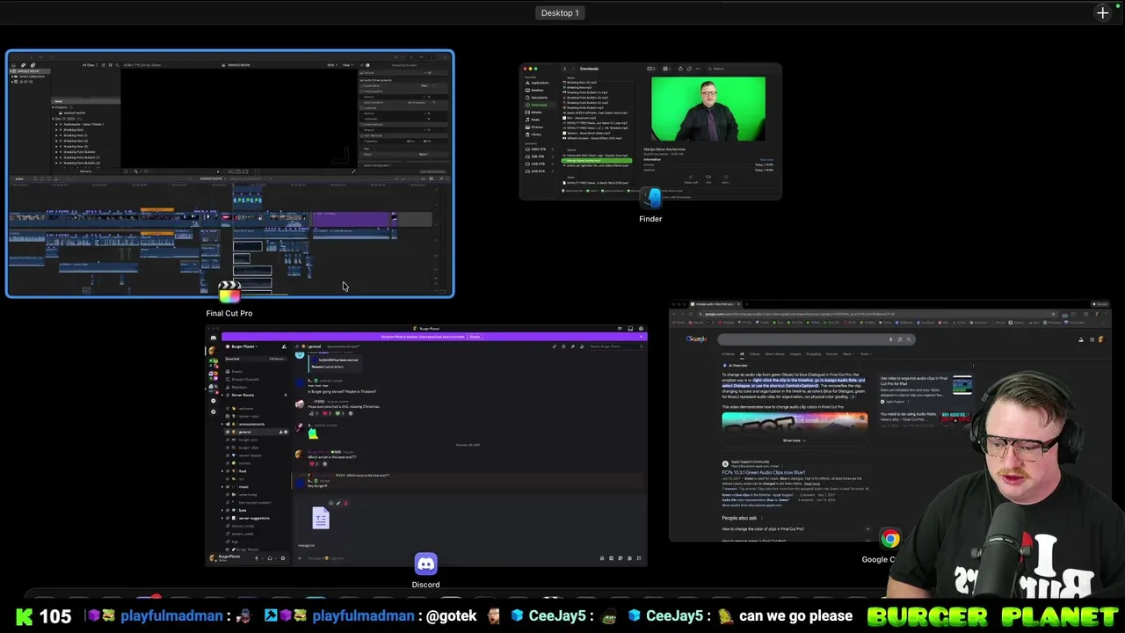Open Discord help icon in title bar
The image size is (1125, 633).
tap(641, 329)
